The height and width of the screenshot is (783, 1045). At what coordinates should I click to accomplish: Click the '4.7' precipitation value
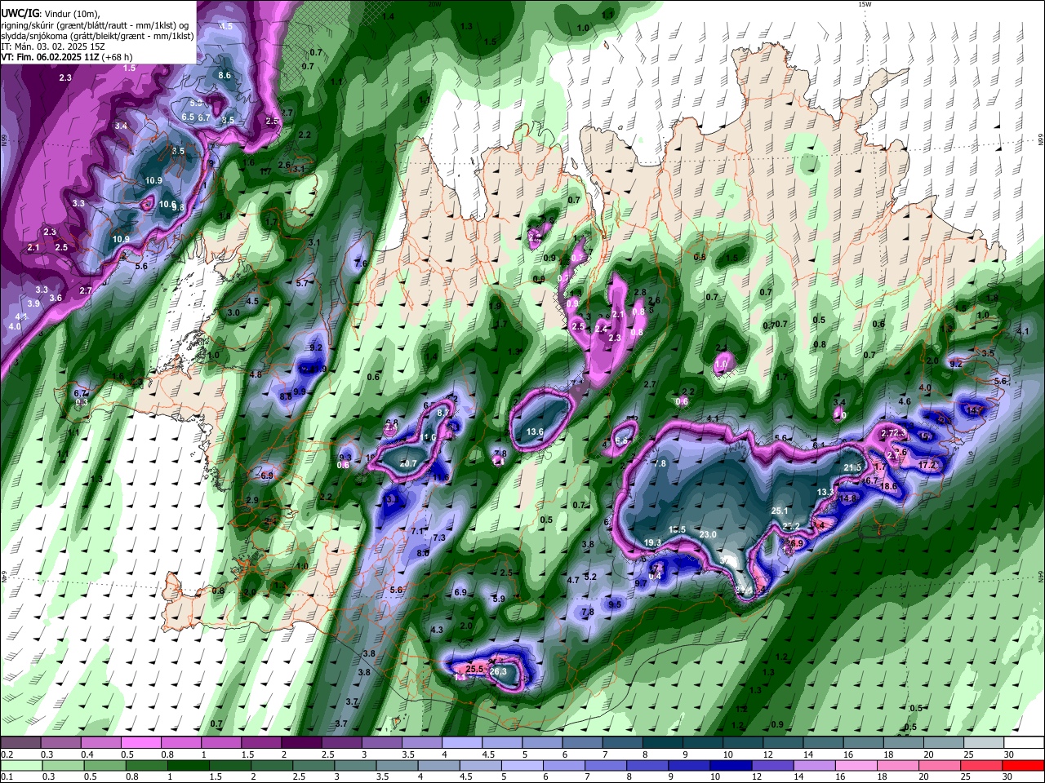[573, 580]
